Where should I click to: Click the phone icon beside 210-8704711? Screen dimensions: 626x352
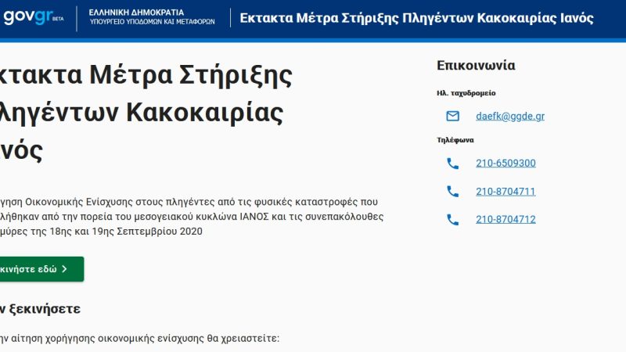(452, 192)
